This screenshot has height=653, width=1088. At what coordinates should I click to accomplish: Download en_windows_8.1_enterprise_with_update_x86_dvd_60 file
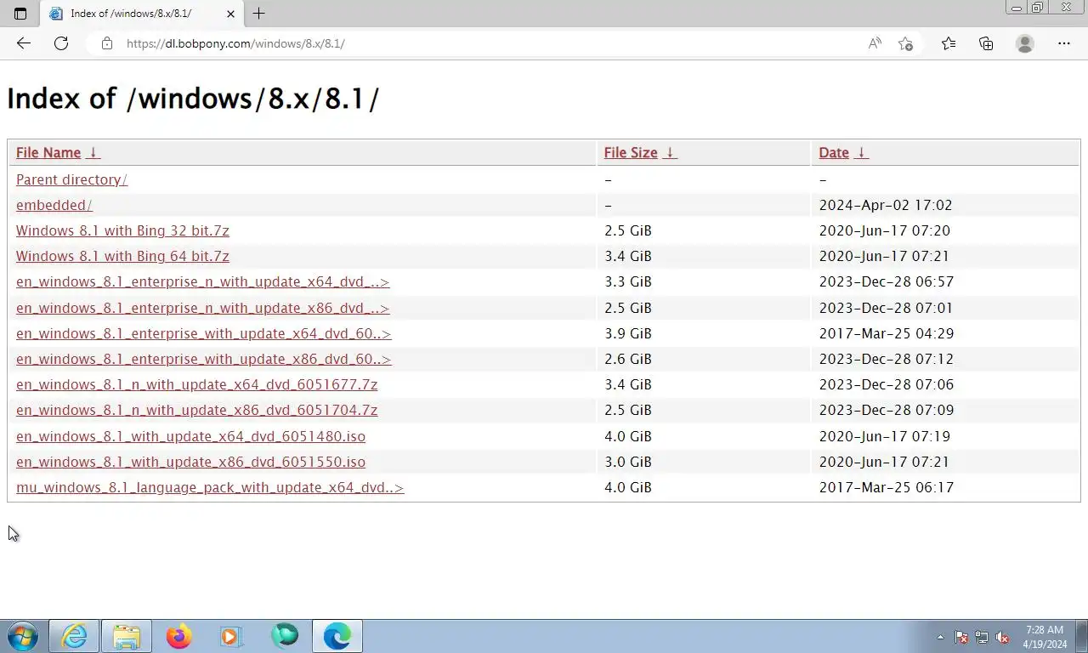(x=203, y=359)
